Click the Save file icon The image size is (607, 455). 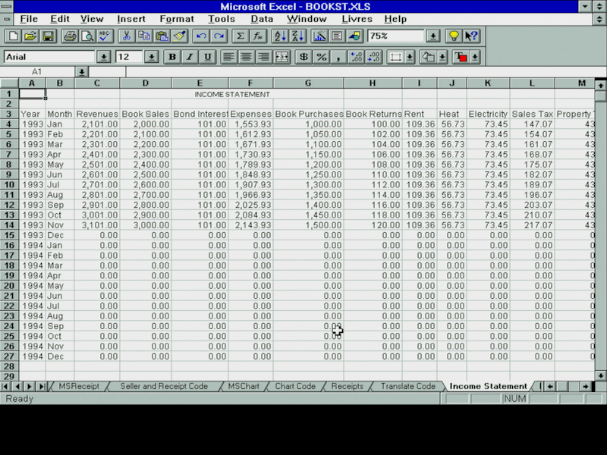(48, 36)
